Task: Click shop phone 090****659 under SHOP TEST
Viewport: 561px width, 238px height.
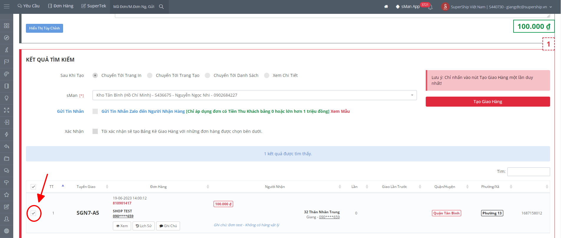Action: 123,216
